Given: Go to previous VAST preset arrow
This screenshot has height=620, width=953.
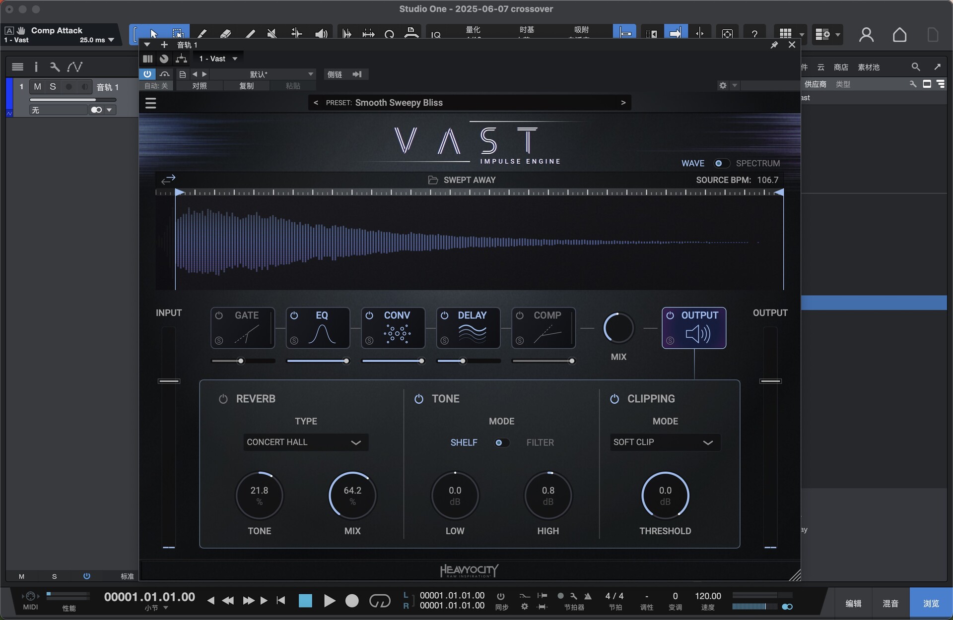Looking at the screenshot, I should 316,103.
